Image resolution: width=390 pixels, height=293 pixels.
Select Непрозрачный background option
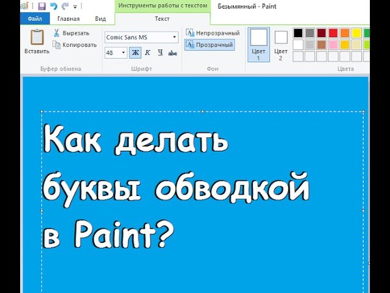click(213, 33)
